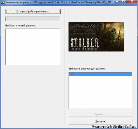Click the "Закрыть" button
Screen dimensions: 138x129
[x=100, y=122]
